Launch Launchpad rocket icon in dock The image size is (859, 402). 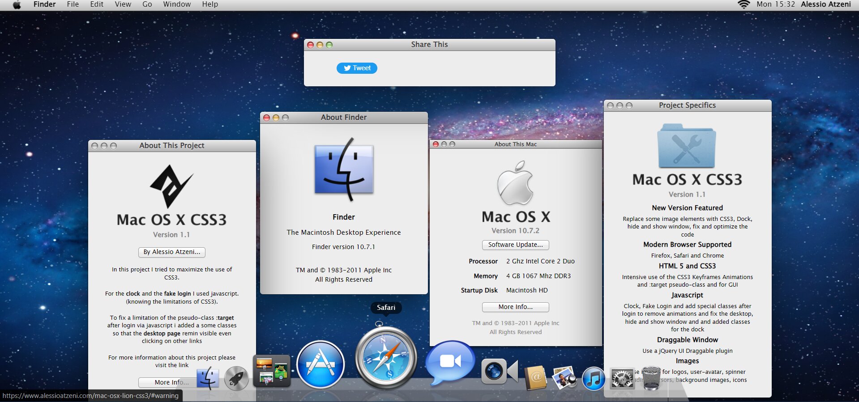point(236,378)
